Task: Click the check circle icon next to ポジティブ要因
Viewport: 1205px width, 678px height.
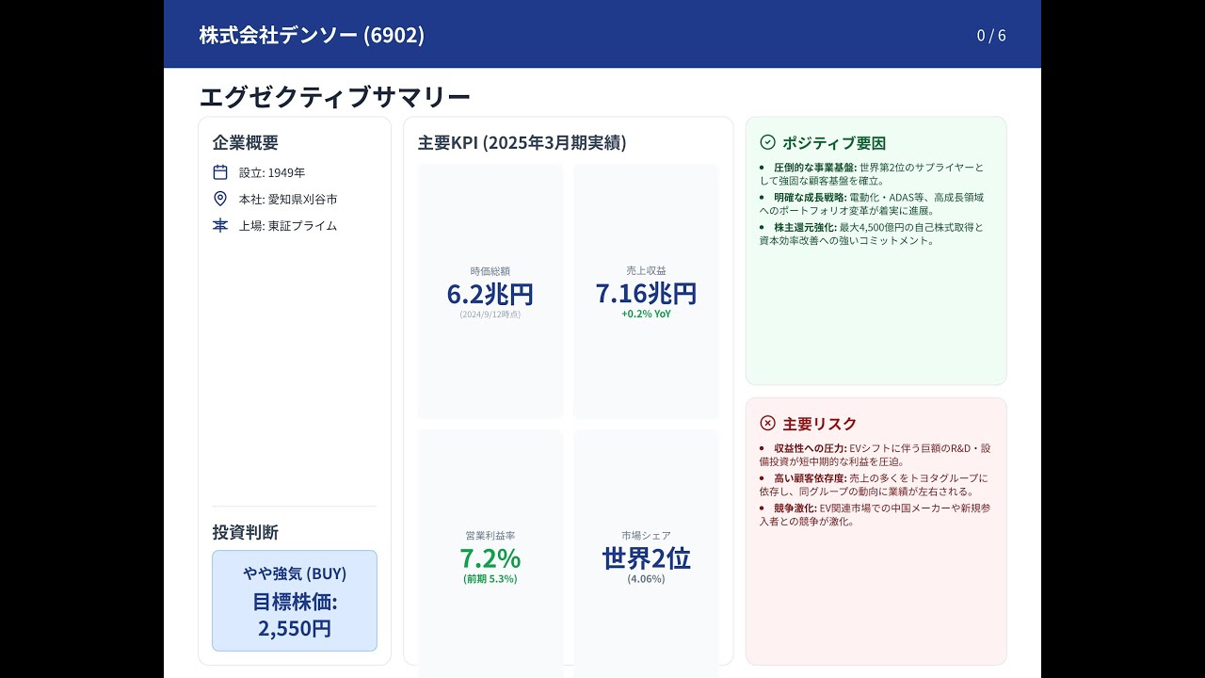Action: tap(767, 142)
